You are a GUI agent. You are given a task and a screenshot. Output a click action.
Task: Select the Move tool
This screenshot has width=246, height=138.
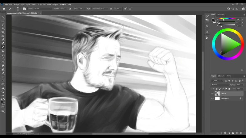[3, 17]
